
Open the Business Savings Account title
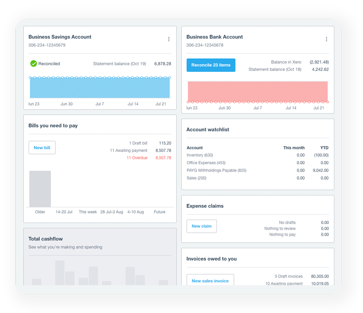(x=60, y=37)
